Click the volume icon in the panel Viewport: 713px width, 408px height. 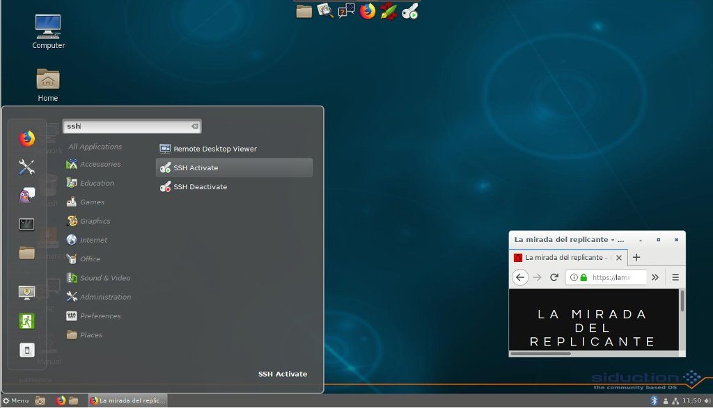pyautogui.click(x=707, y=400)
